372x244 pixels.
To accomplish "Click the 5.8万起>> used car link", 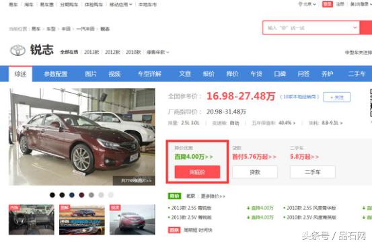I will pos(304,157).
